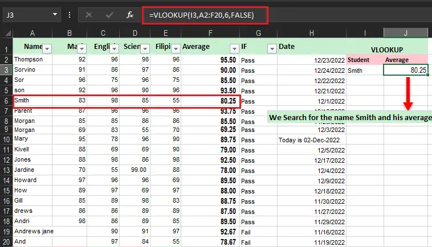Select column D header
The height and width of the screenshot is (247, 432).
point(135,33)
